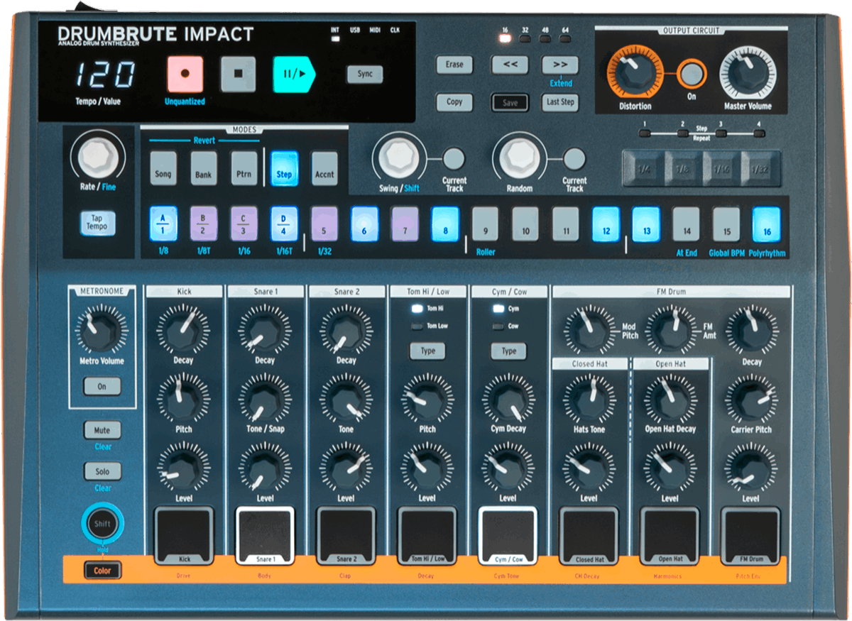Select the 1/4 step repeat pad
852x621 pixels.
[643, 169]
